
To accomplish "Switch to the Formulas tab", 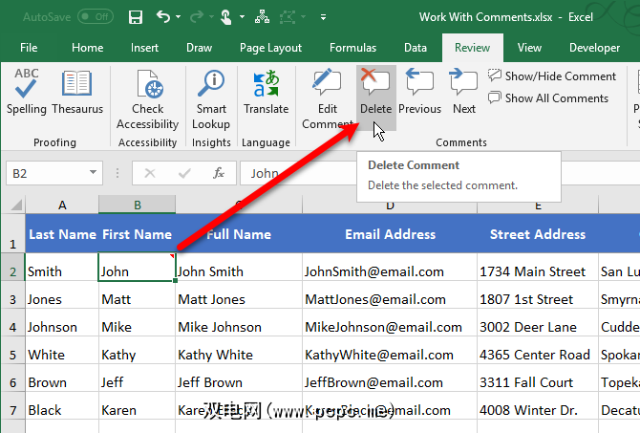I will (x=352, y=48).
